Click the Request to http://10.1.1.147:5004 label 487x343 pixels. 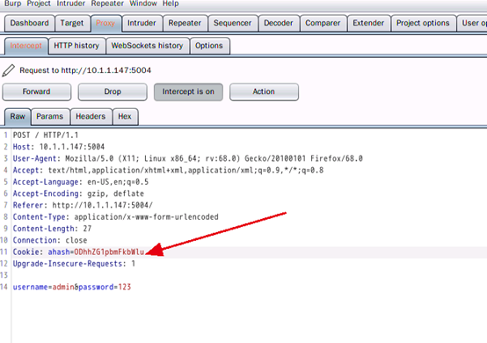click(85, 70)
